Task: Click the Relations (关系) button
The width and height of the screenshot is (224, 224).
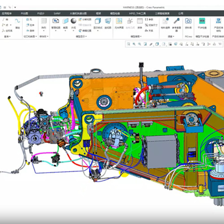Action: [x=149, y=30]
